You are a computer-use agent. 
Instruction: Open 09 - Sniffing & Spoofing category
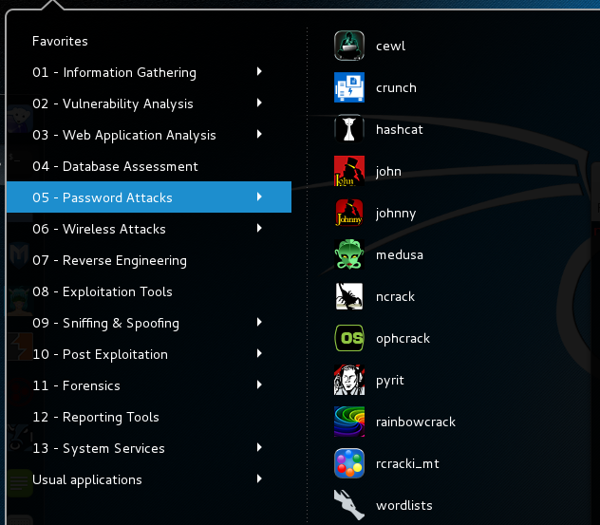[x=149, y=323]
